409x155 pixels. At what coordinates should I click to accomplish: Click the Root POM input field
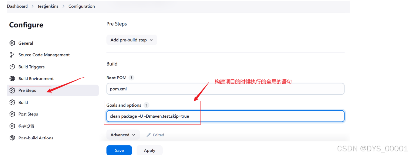pos(225,89)
